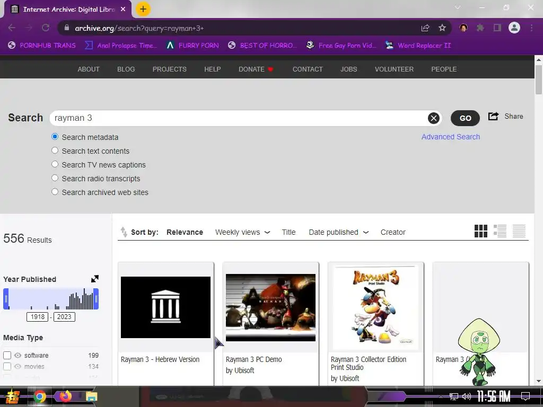Switch to grid tile view

pyautogui.click(x=480, y=231)
